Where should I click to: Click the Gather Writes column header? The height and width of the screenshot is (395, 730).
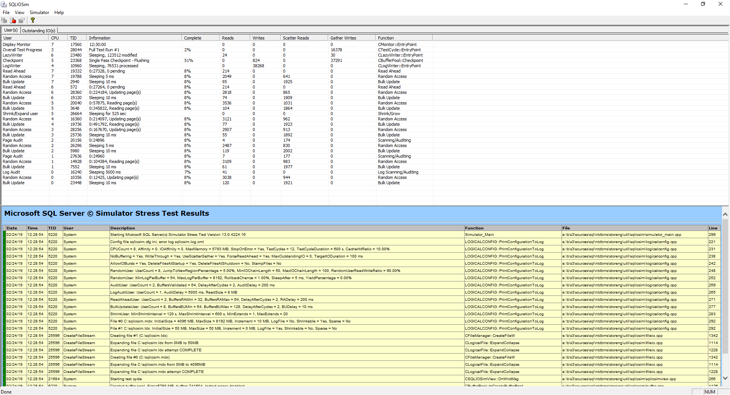coord(352,38)
